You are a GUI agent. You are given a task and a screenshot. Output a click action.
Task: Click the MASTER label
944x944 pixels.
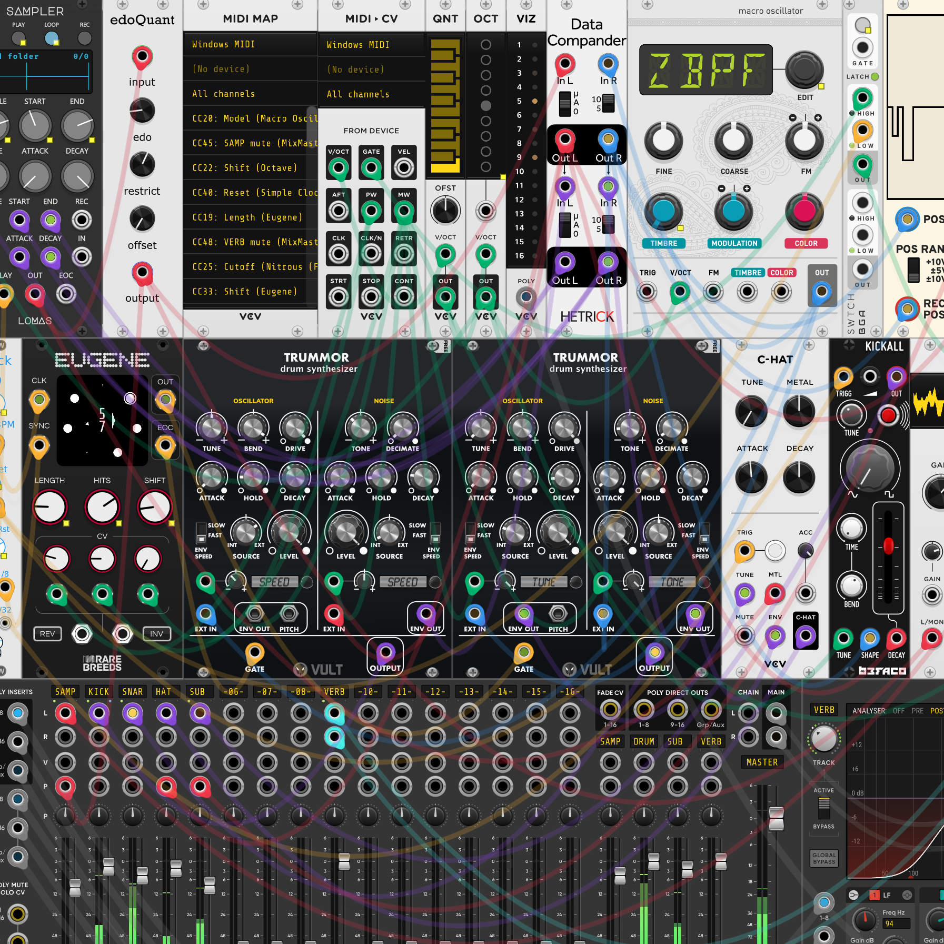[762, 762]
